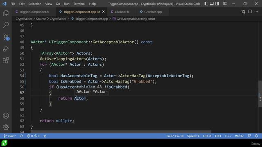Change the Win32 configuration in status bar
This screenshot has height=147, width=262.
[x=239, y=136]
